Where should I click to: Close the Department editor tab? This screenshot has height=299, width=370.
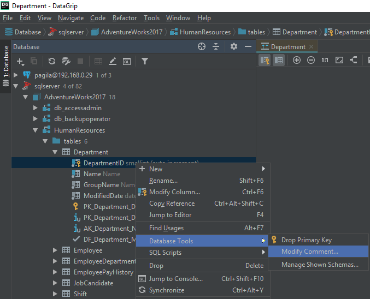point(312,47)
